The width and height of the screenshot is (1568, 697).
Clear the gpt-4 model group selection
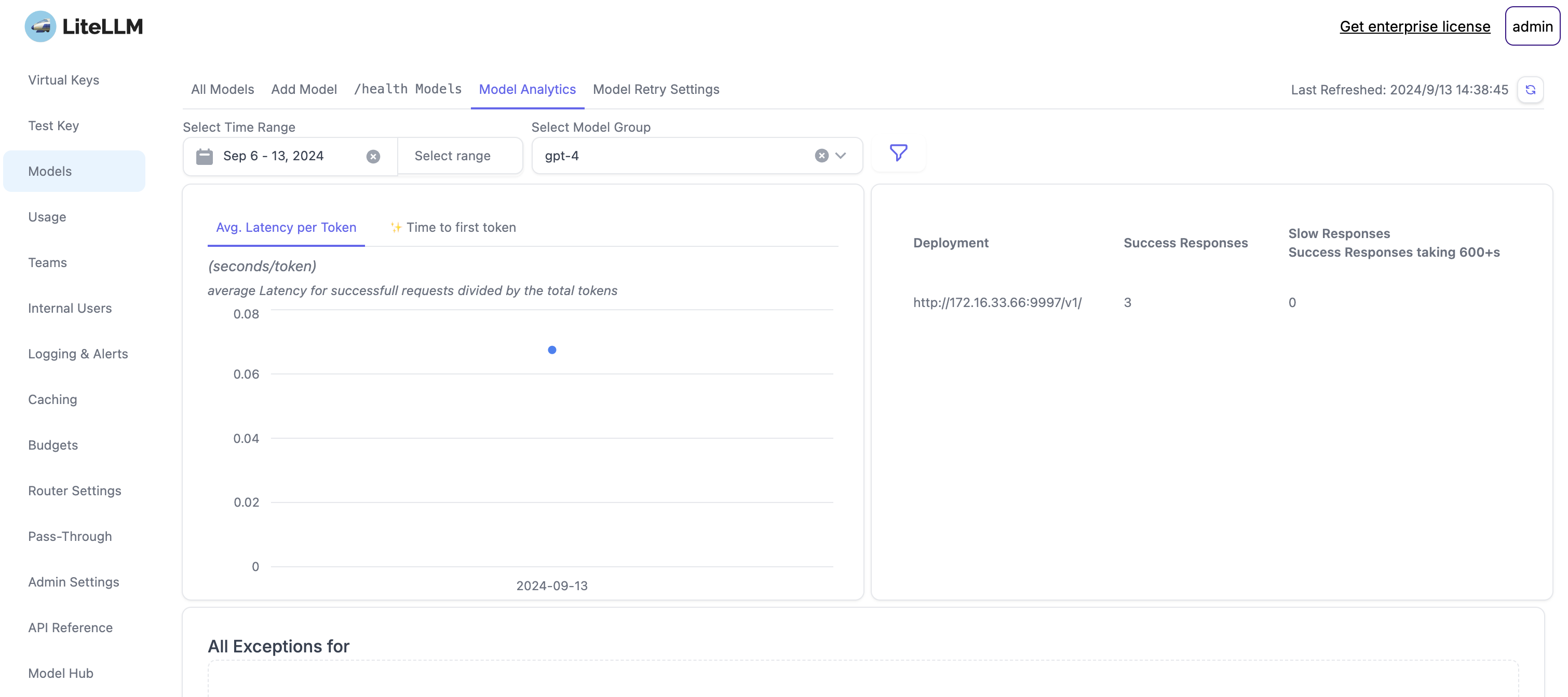coord(821,156)
